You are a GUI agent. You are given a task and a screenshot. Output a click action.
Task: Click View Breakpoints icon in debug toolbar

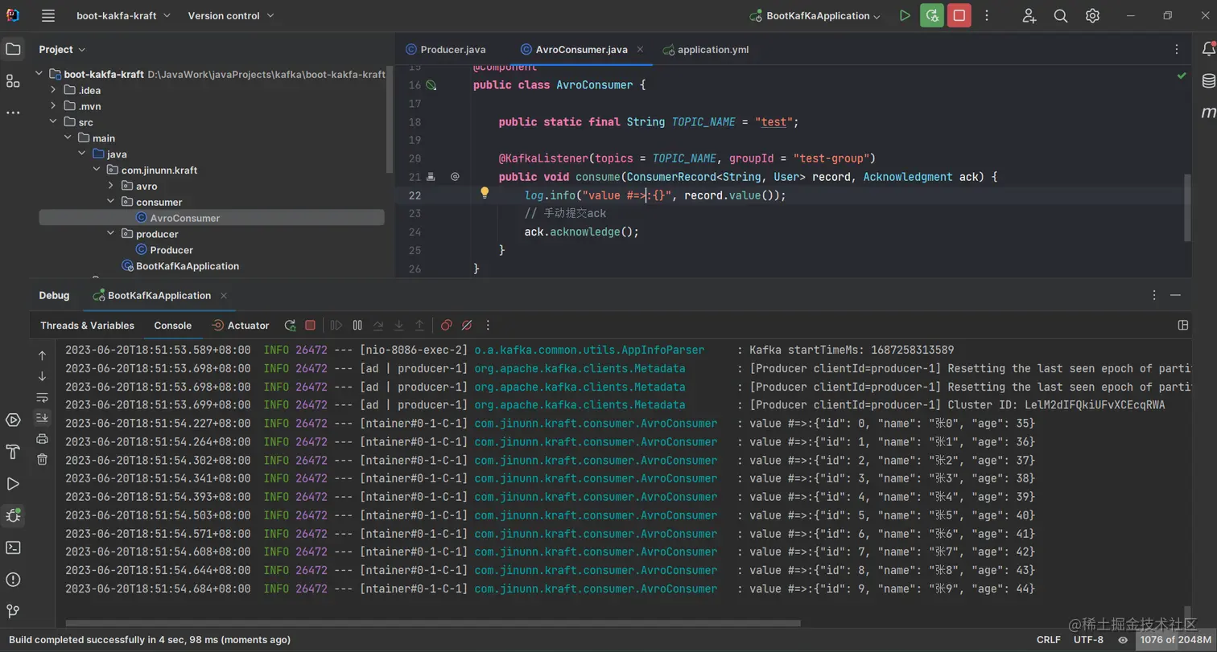[446, 325]
